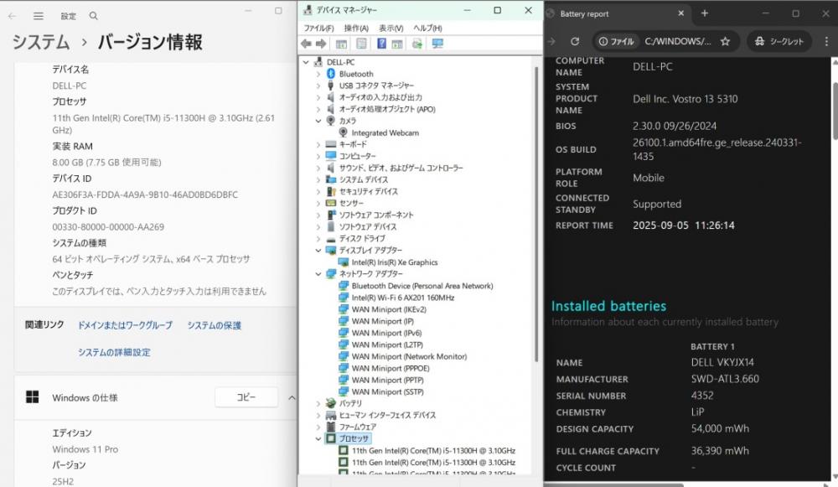Click the USB コネクタ マネージャー device icon
This screenshot has width=838, height=487.
coord(331,85)
